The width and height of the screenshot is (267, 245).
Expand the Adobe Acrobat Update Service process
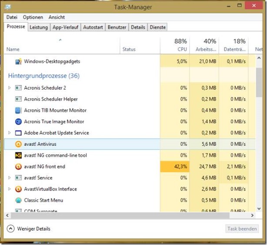10,133
